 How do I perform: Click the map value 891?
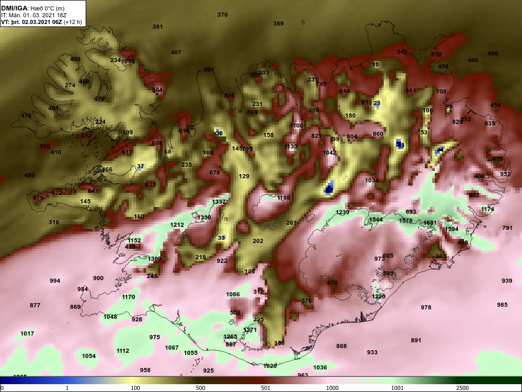[416, 341]
